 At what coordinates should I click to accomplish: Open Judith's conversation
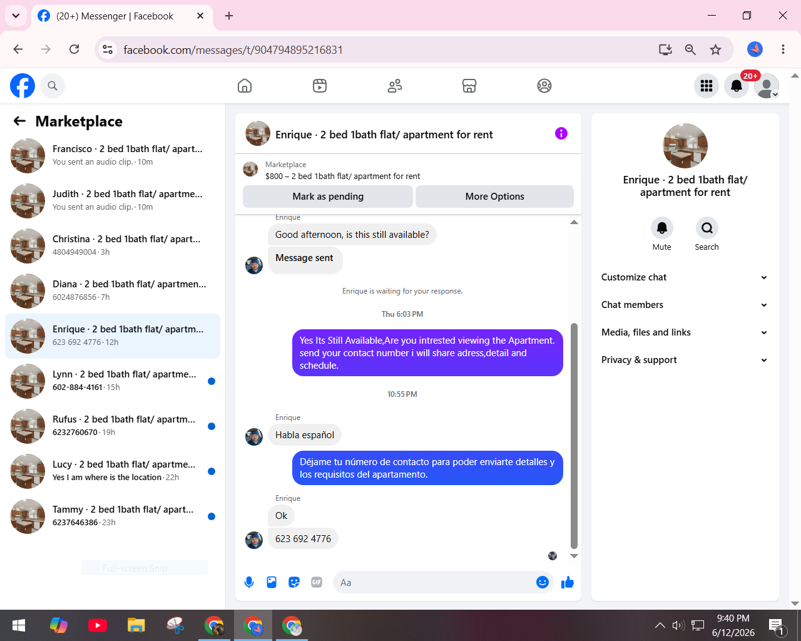click(113, 201)
